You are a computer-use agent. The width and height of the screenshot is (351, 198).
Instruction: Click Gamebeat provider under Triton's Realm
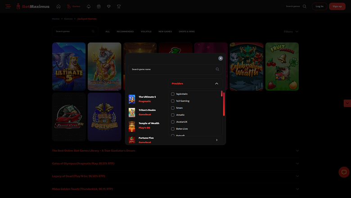144,115
